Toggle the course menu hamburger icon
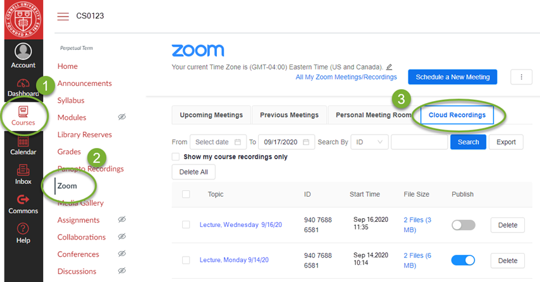540x282 pixels. (63, 16)
